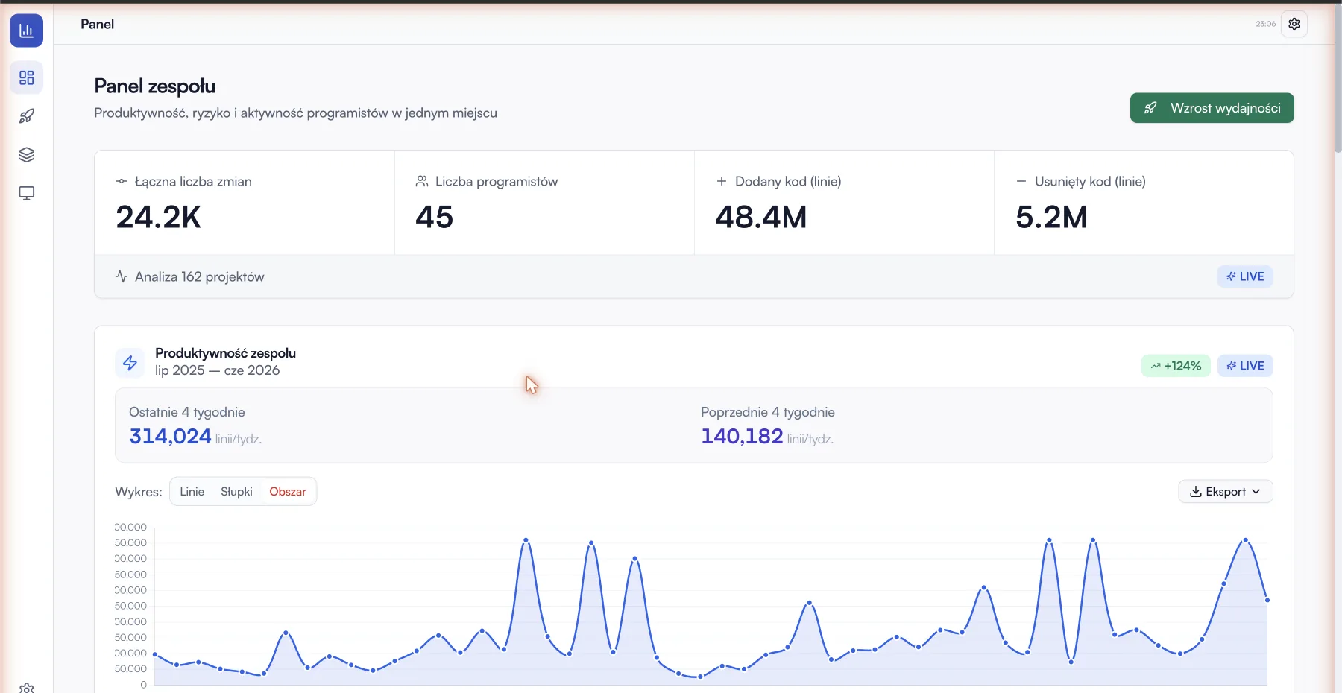This screenshot has width=1342, height=693.
Task: Switch chart type to Linie
Action: point(192,492)
